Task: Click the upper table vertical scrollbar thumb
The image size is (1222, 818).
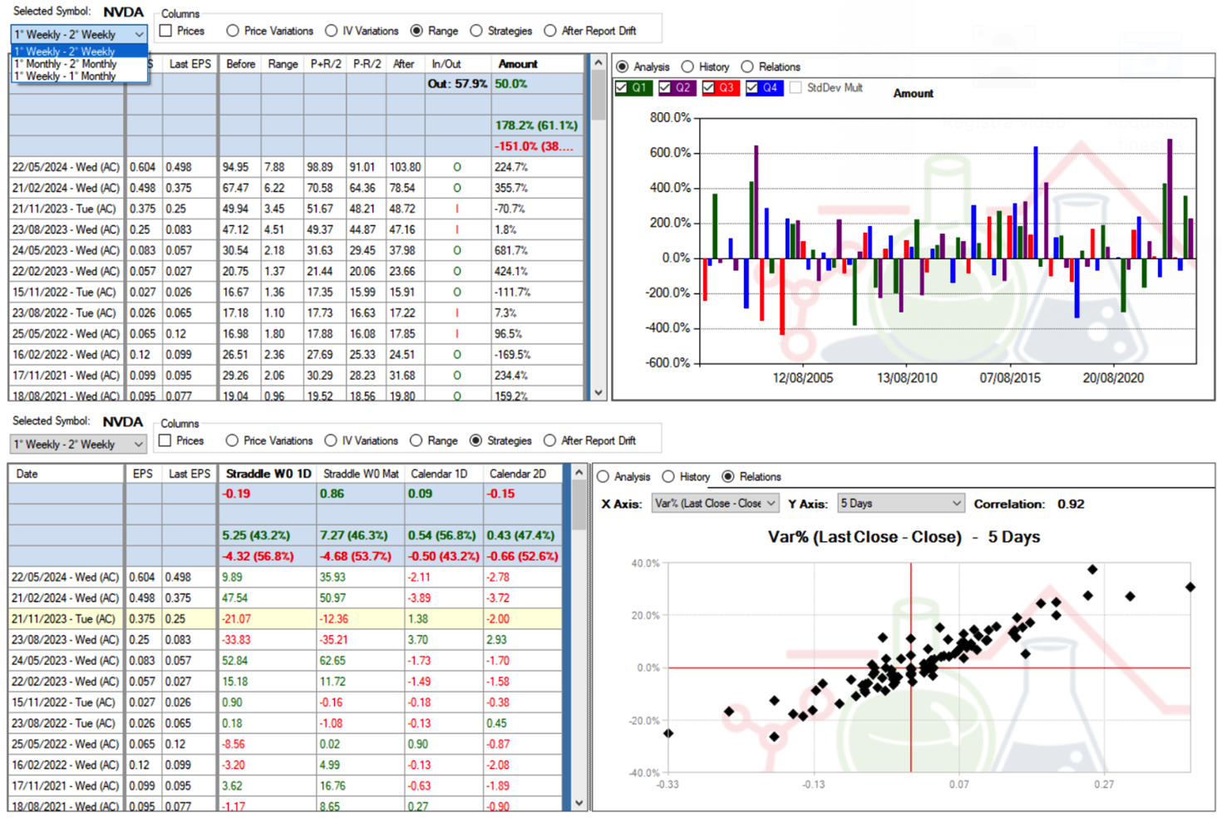Action: 598,96
